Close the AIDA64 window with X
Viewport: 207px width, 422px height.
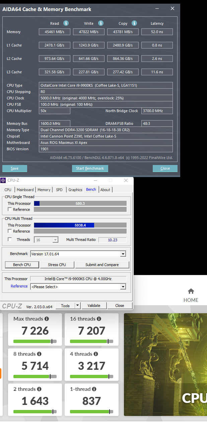(x=172, y=9)
